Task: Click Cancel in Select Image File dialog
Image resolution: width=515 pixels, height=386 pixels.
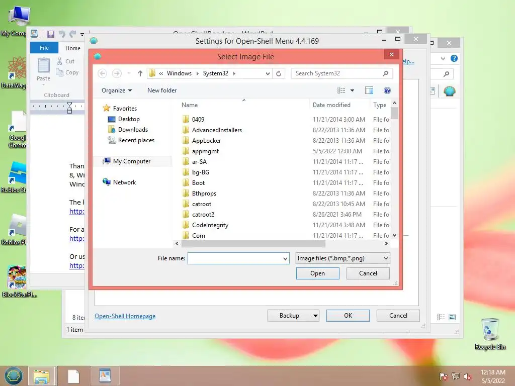Action: pyautogui.click(x=368, y=273)
